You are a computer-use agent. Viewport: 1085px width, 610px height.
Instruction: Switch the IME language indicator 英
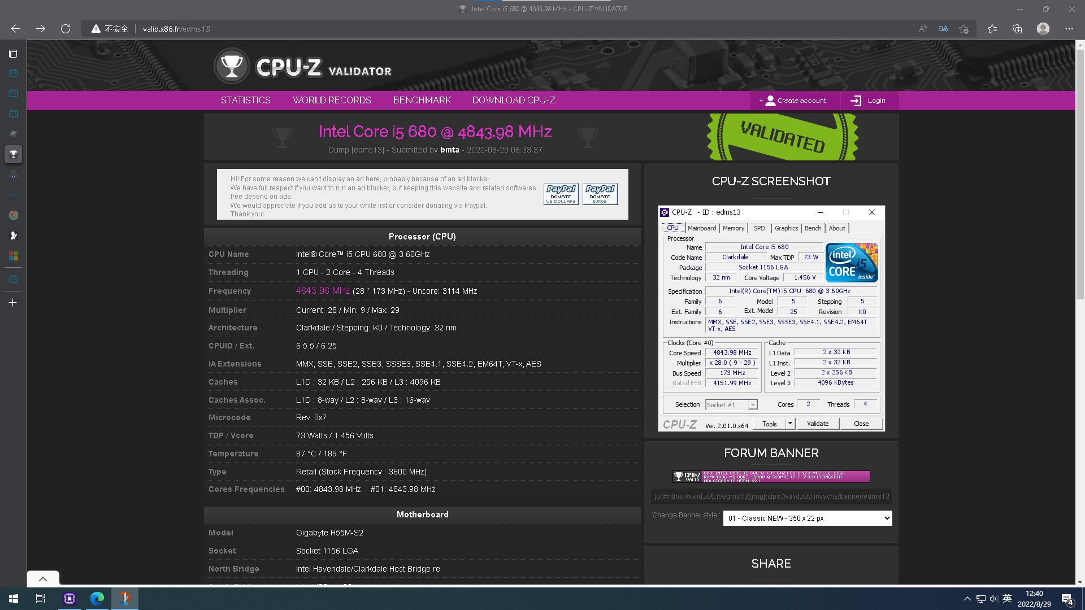1007,599
